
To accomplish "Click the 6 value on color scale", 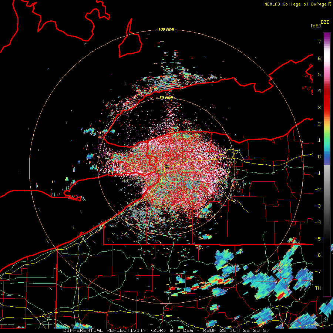I will 319,58.
